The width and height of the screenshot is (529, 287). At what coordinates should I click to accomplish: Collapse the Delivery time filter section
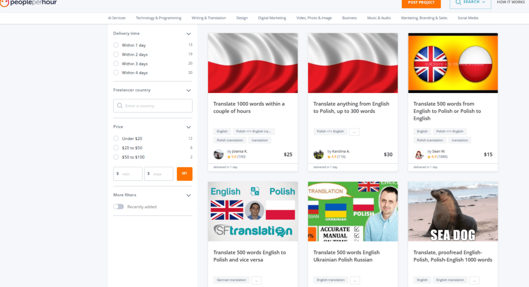tap(189, 34)
